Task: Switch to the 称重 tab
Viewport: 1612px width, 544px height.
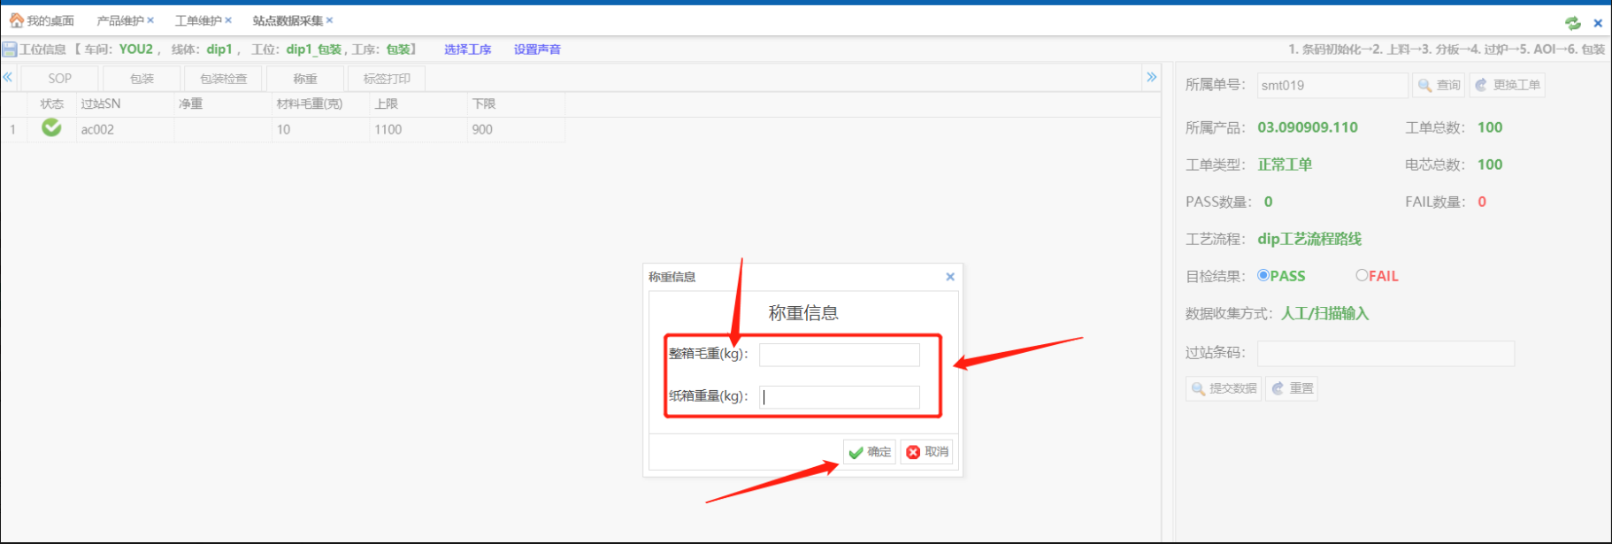Action: pyautogui.click(x=305, y=79)
